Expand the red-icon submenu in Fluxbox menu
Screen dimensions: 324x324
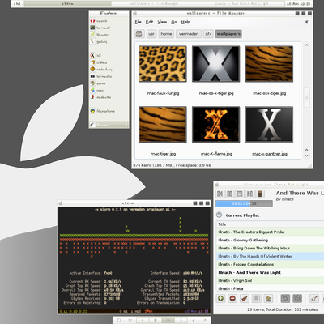[x=109, y=97]
